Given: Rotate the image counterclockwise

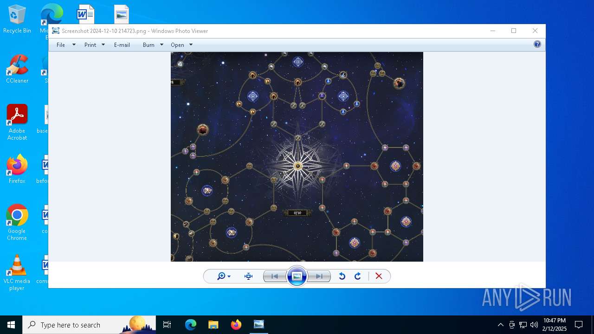Looking at the screenshot, I should point(342,276).
